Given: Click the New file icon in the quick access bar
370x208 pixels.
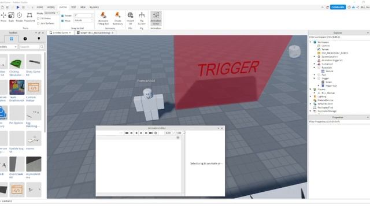Looking at the screenshot, I should click(2, 8).
